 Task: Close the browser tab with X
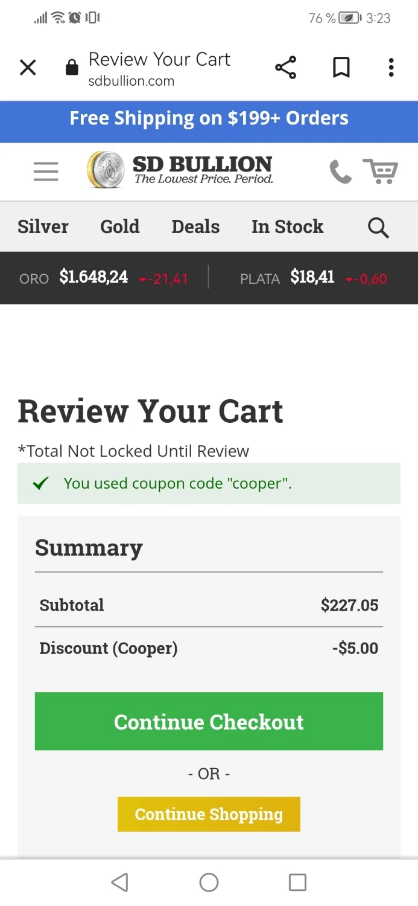point(28,68)
